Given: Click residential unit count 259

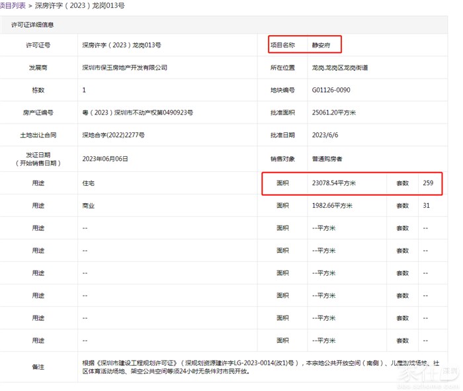Looking at the screenshot, I should (x=428, y=183).
